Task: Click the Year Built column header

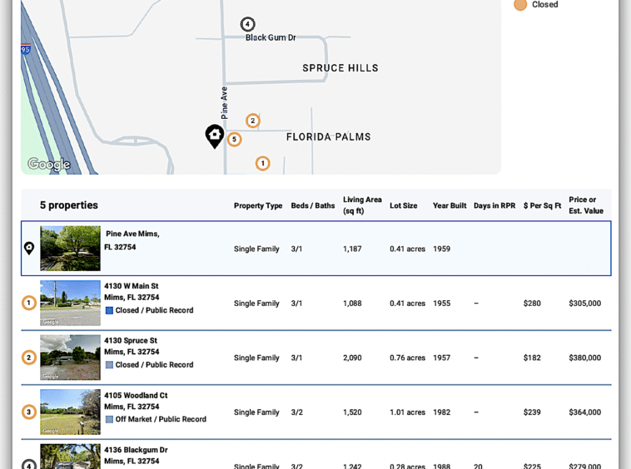Action: (450, 205)
